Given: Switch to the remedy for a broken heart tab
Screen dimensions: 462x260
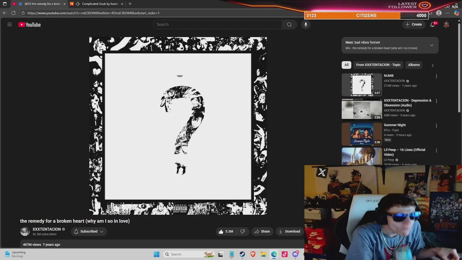Looking at the screenshot, I should (40, 4).
